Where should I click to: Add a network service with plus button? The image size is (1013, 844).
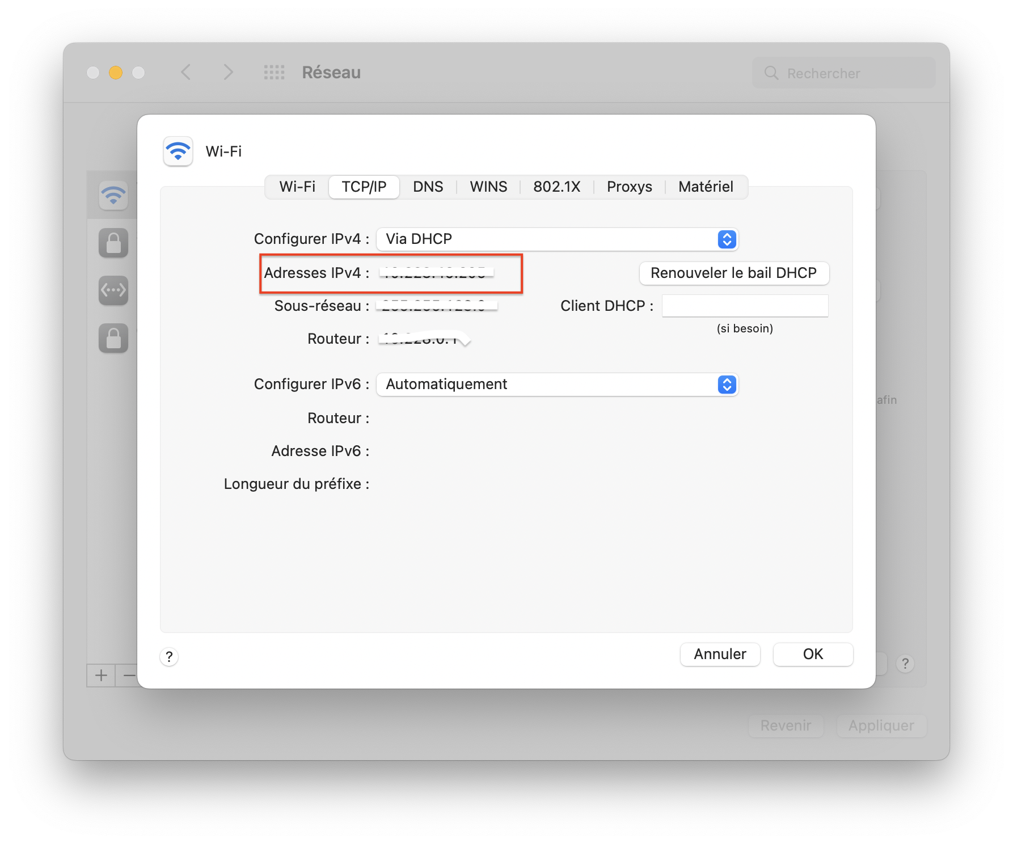[x=101, y=676]
